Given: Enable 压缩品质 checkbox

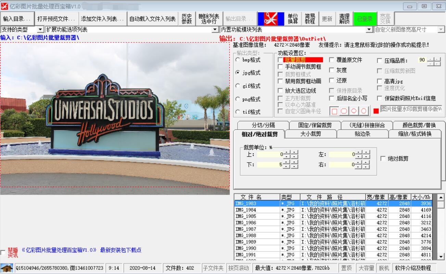Looking at the screenshot, I should (x=380, y=61).
